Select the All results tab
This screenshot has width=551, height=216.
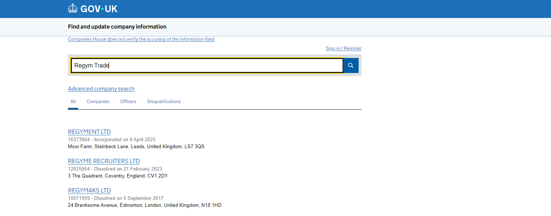(73, 102)
